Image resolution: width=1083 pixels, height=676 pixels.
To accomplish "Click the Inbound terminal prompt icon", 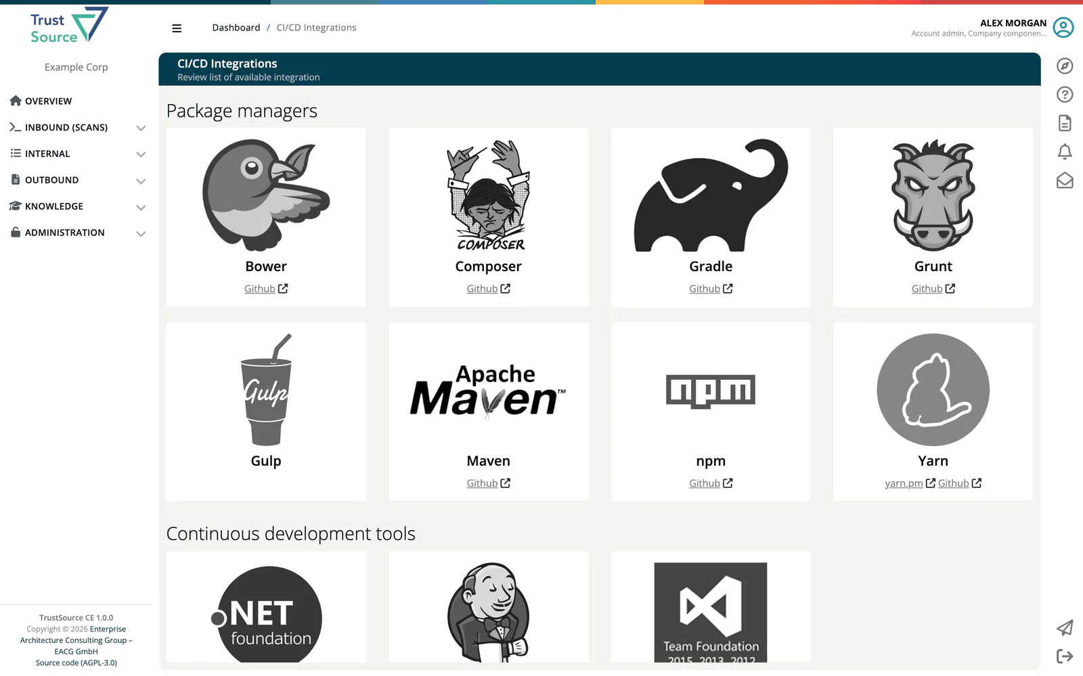I will [x=16, y=127].
